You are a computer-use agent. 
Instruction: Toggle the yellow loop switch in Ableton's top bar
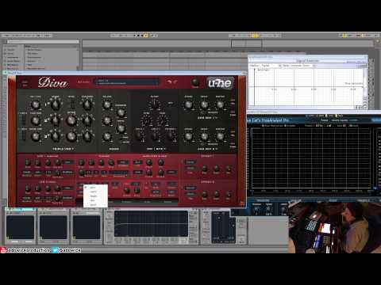pyautogui.click(x=254, y=36)
